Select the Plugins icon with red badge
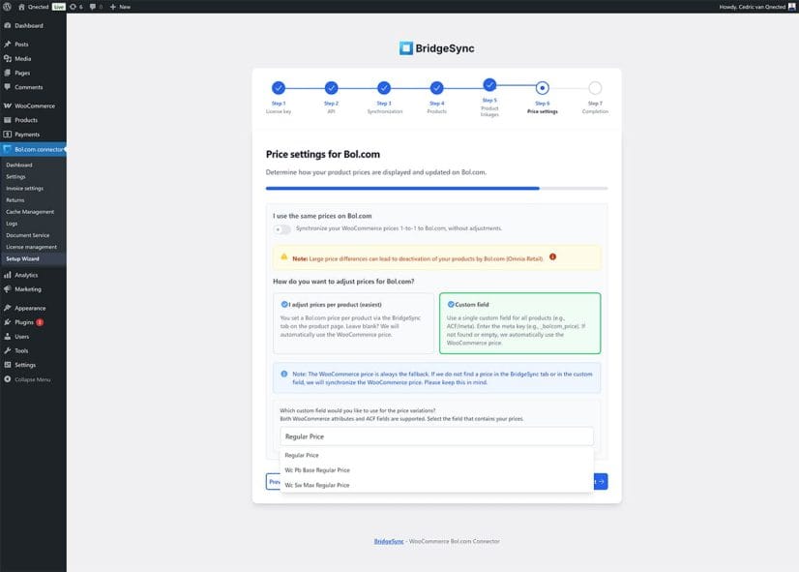 (9, 321)
